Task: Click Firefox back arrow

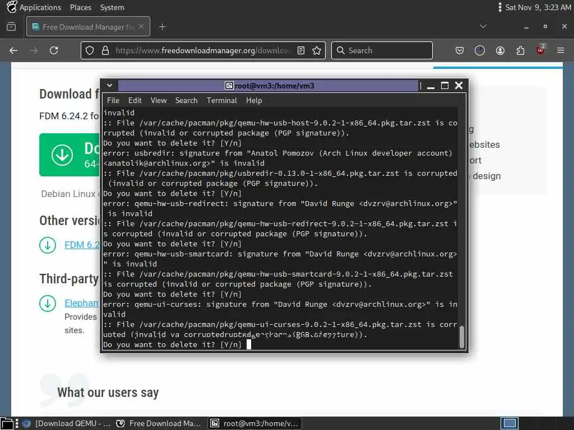Action: 13,50
